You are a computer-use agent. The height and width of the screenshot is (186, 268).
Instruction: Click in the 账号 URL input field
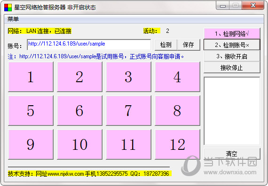[89, 45]
